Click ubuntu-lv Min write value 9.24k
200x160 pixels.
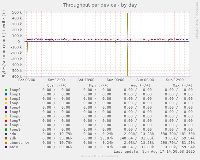pos(107,143)
